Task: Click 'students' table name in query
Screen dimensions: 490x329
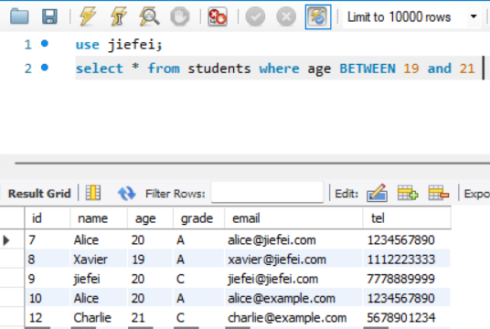Action: pyautogui.click(x=219, y=69)
